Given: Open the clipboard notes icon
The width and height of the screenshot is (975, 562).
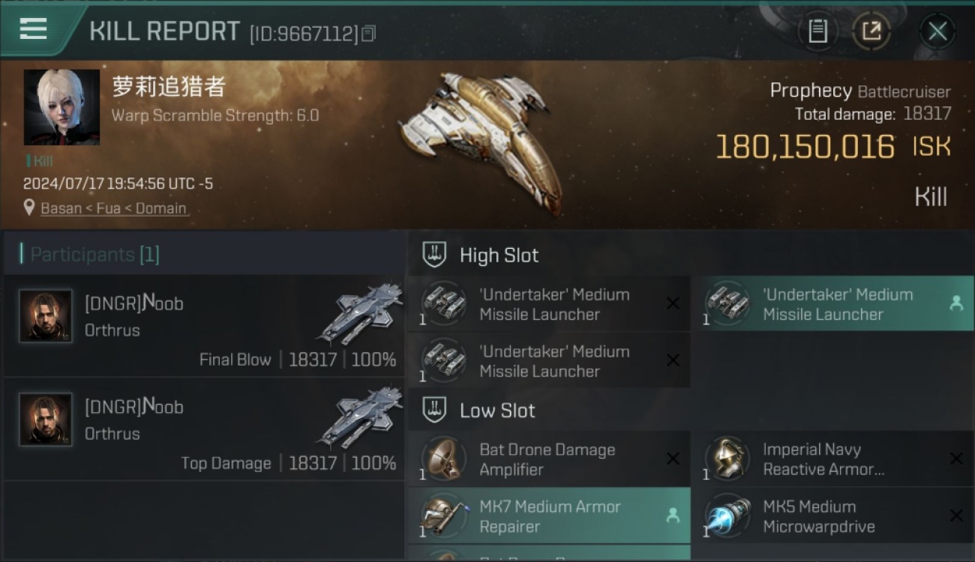Looking at the screenshot, I should coord(817,31).
